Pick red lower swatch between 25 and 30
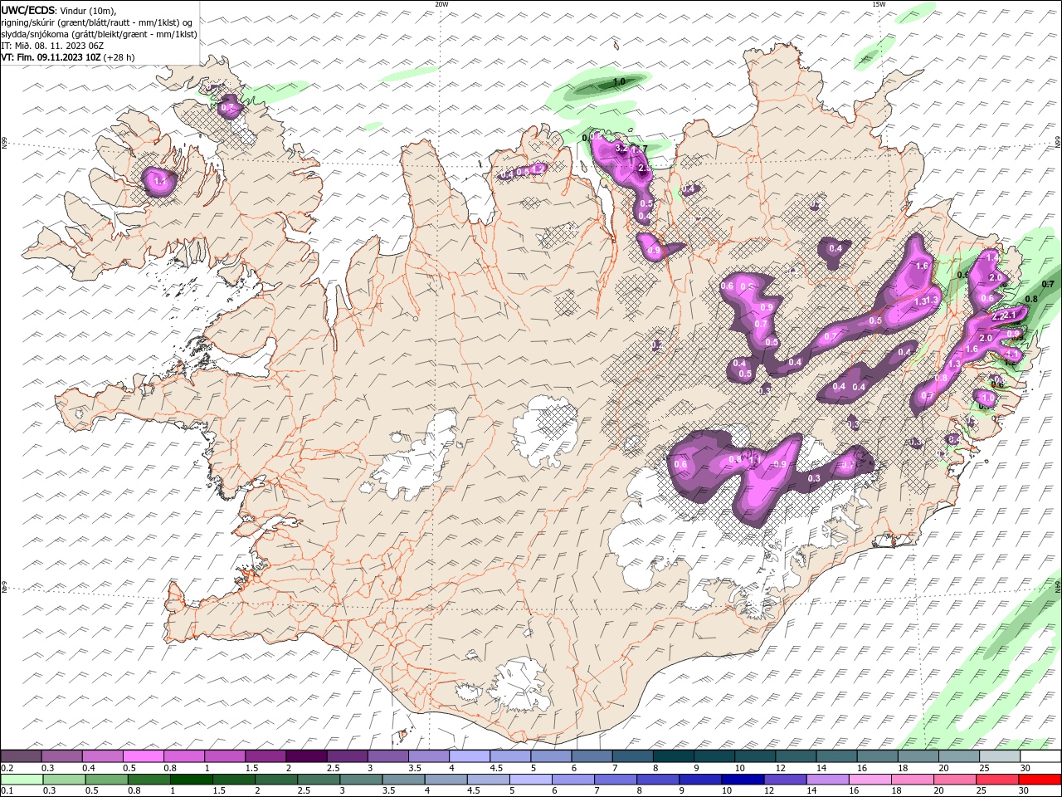The image size is (1062, 797). click(998, 780)
